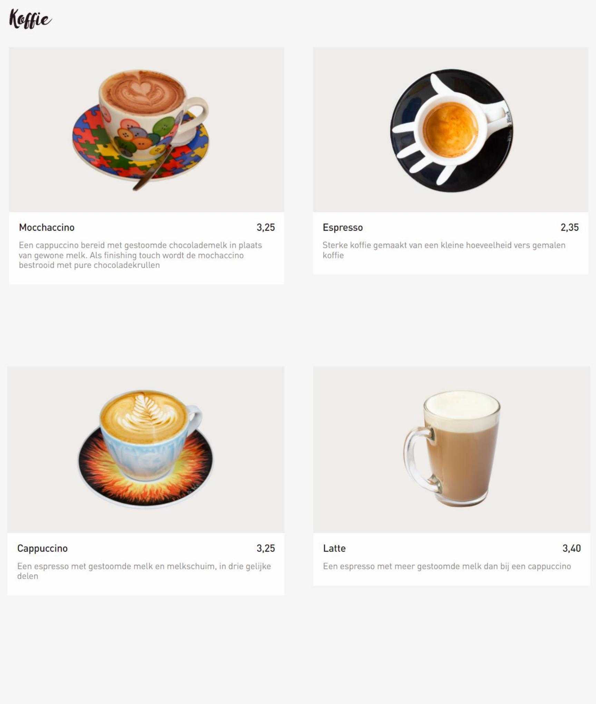Click the Mocchaccino title

47,228
